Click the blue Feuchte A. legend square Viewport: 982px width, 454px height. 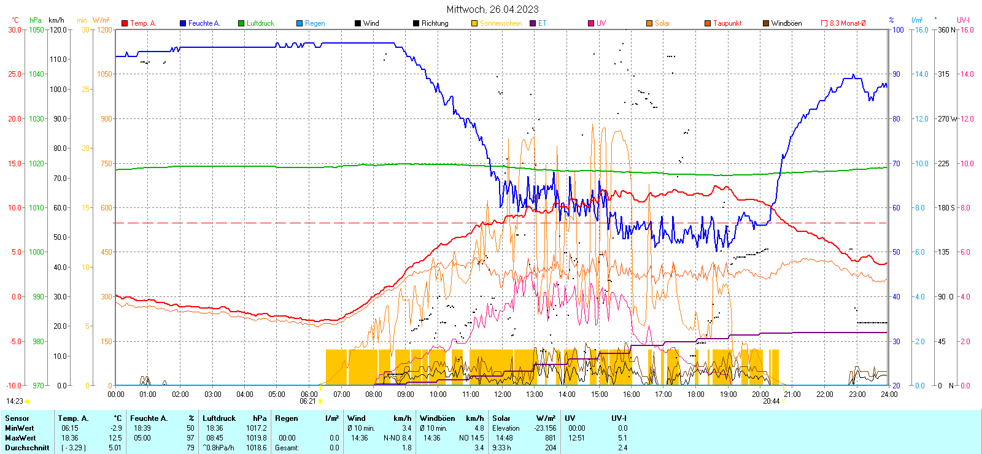pos(183,23)
